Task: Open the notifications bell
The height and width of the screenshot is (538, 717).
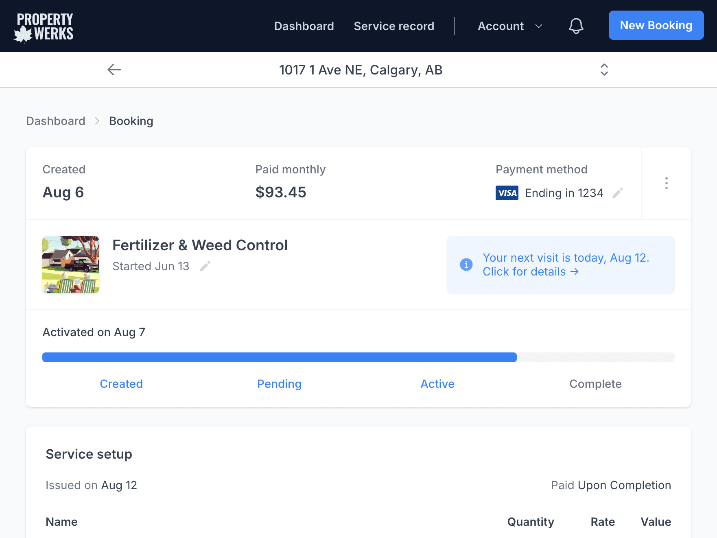Action: tap(576, 26)
